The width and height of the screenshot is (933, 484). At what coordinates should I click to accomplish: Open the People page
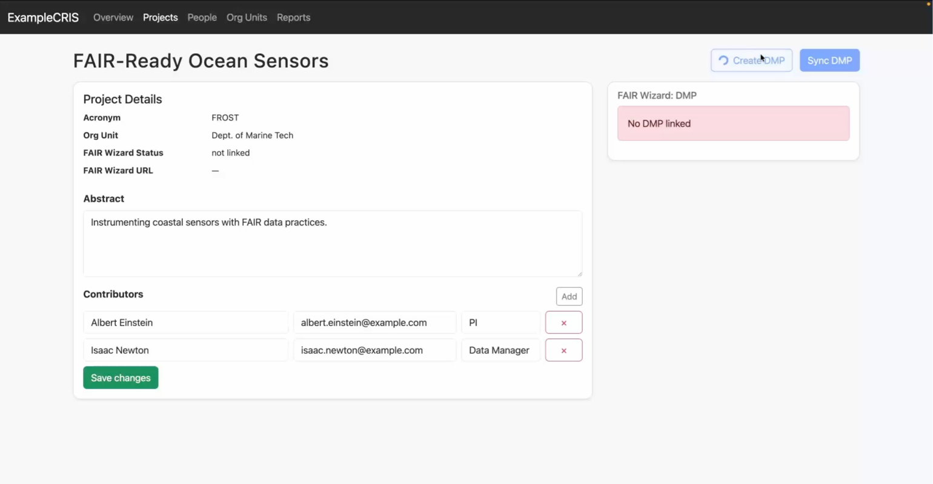pyautogui.click(x=202, y=18)
